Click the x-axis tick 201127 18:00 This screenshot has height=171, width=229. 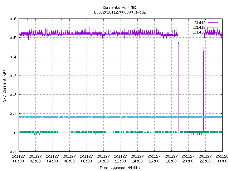point(171,159)
